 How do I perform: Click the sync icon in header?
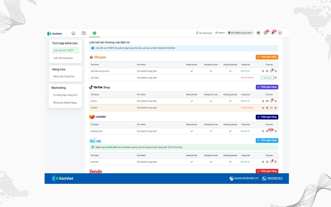[x=266, y=33]
